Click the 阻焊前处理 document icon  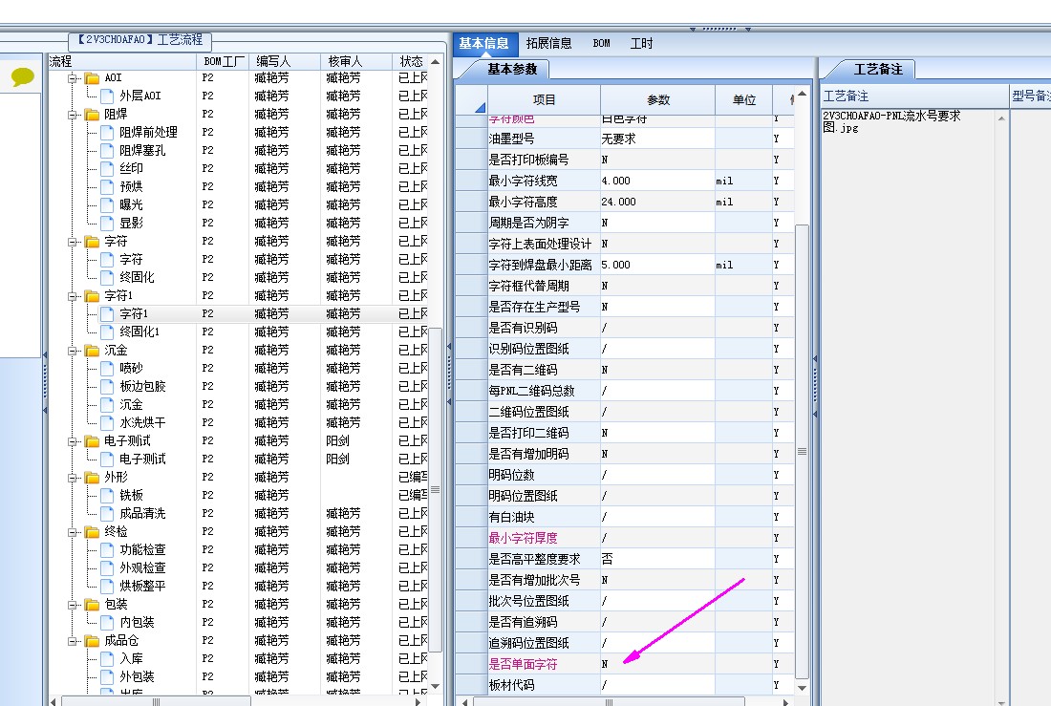107,132
